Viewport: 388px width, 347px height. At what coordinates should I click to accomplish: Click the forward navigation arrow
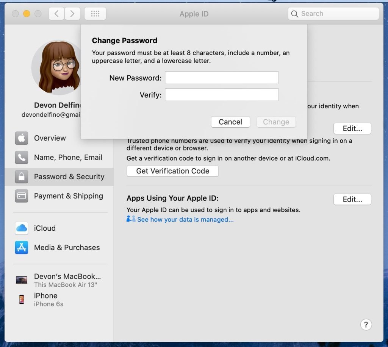tap(72, 14)
